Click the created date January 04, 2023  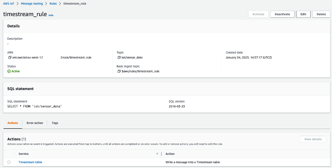point(249,57)
